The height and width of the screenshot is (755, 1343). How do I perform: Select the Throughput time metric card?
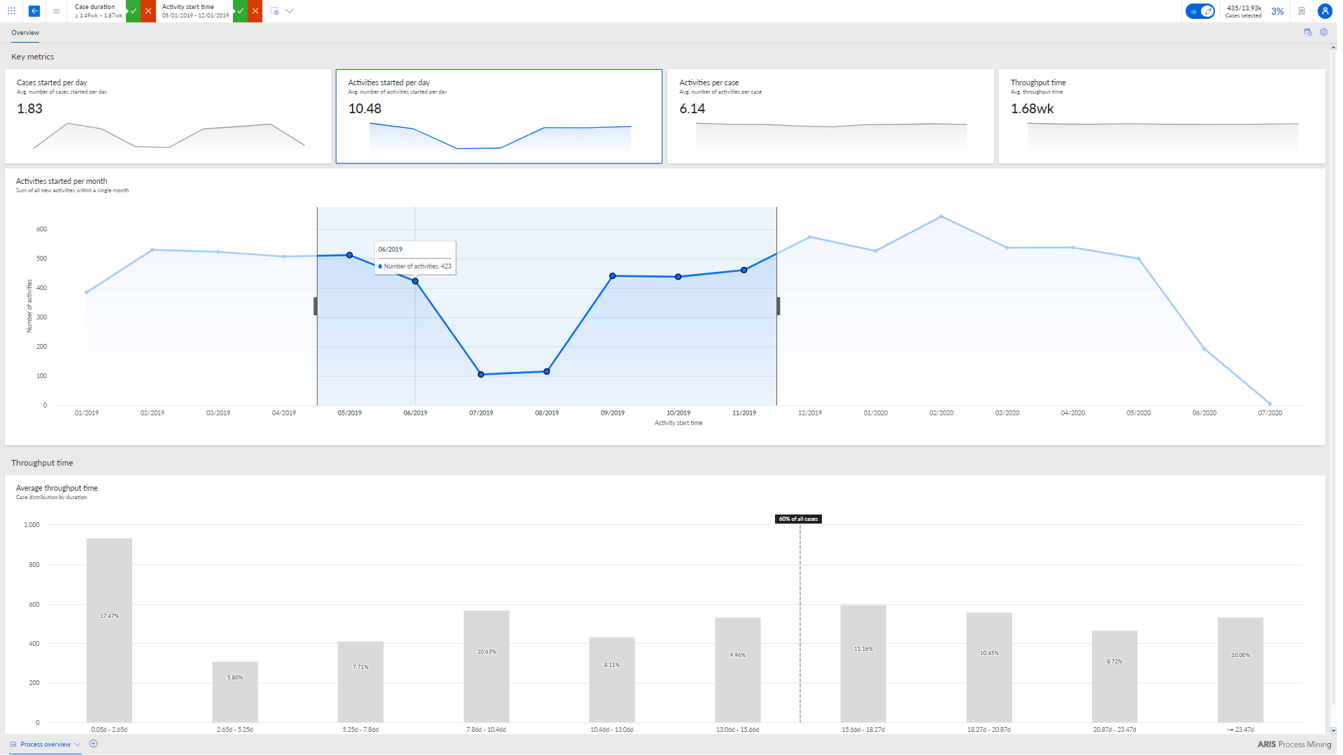coord(1161,116)
